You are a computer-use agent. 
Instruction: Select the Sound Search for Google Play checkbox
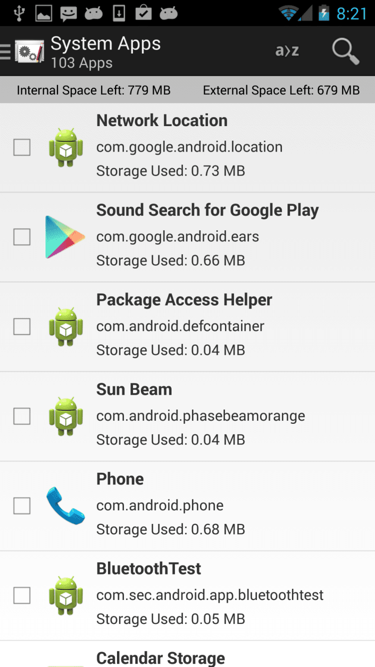coord(22,237)
